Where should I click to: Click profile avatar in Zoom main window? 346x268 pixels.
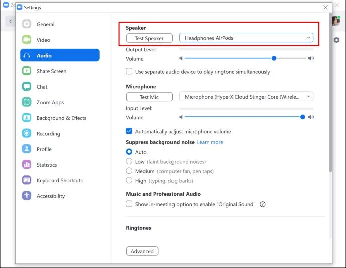(x=336, y=21)
